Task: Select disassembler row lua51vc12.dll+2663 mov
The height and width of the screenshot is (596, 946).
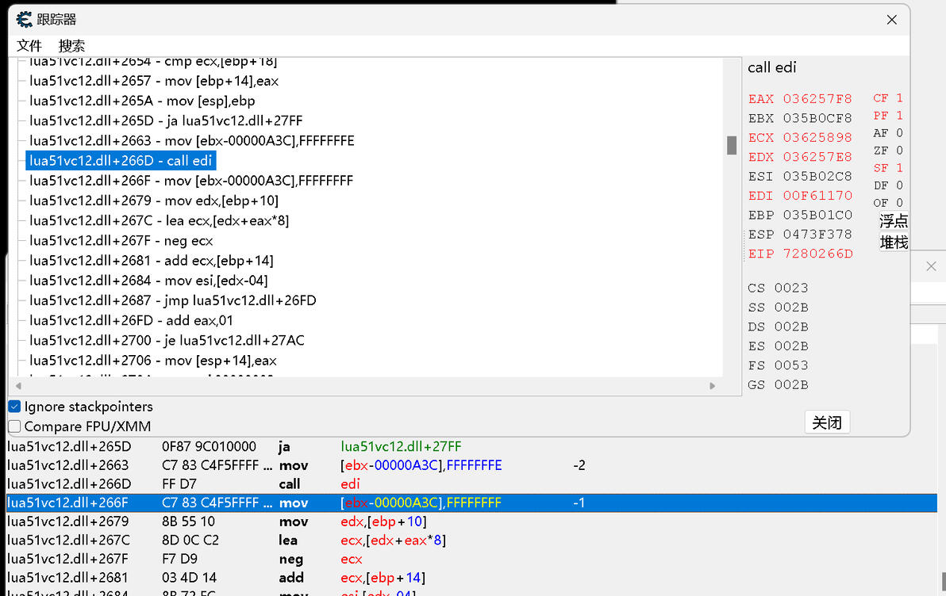Action: [x=471, y=465]
